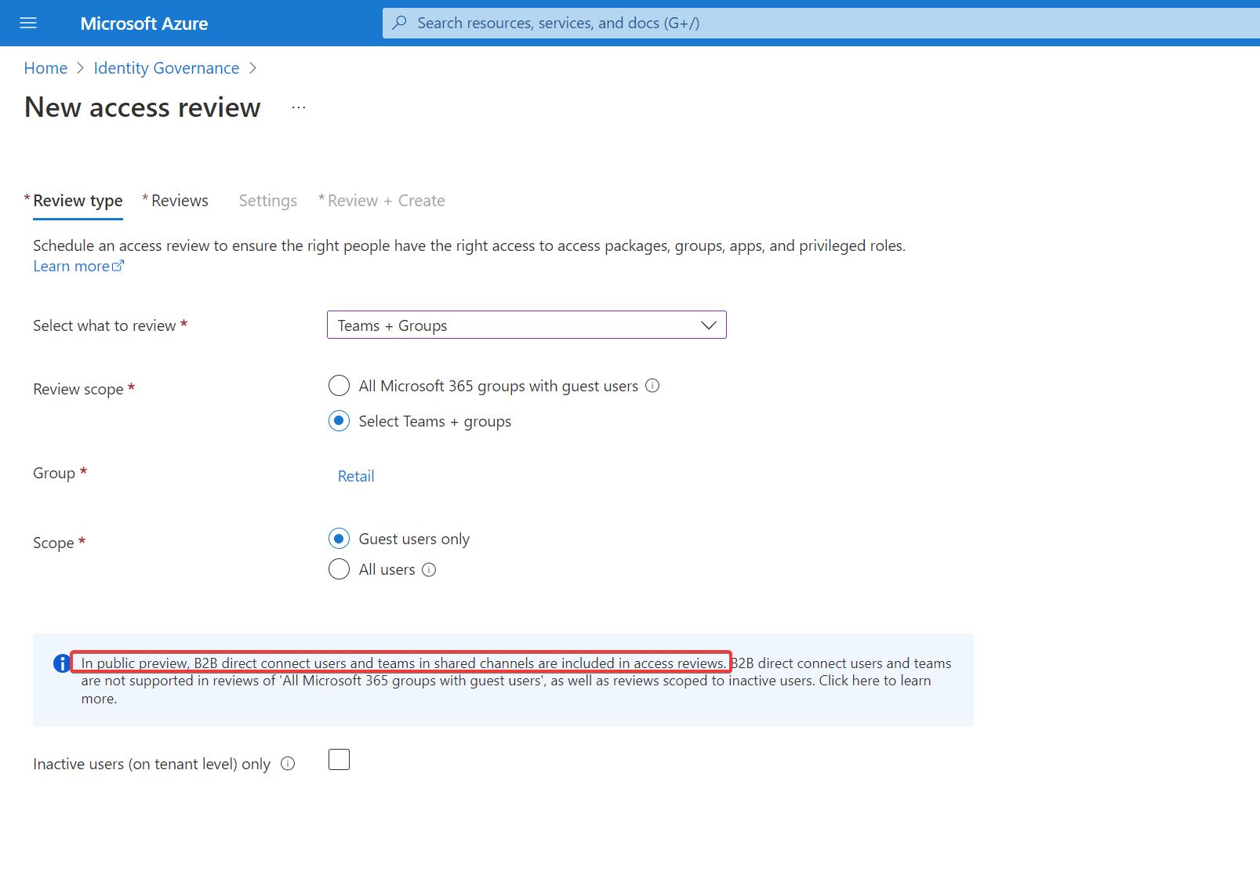Click the search magnifier icon

pos(400,23)
